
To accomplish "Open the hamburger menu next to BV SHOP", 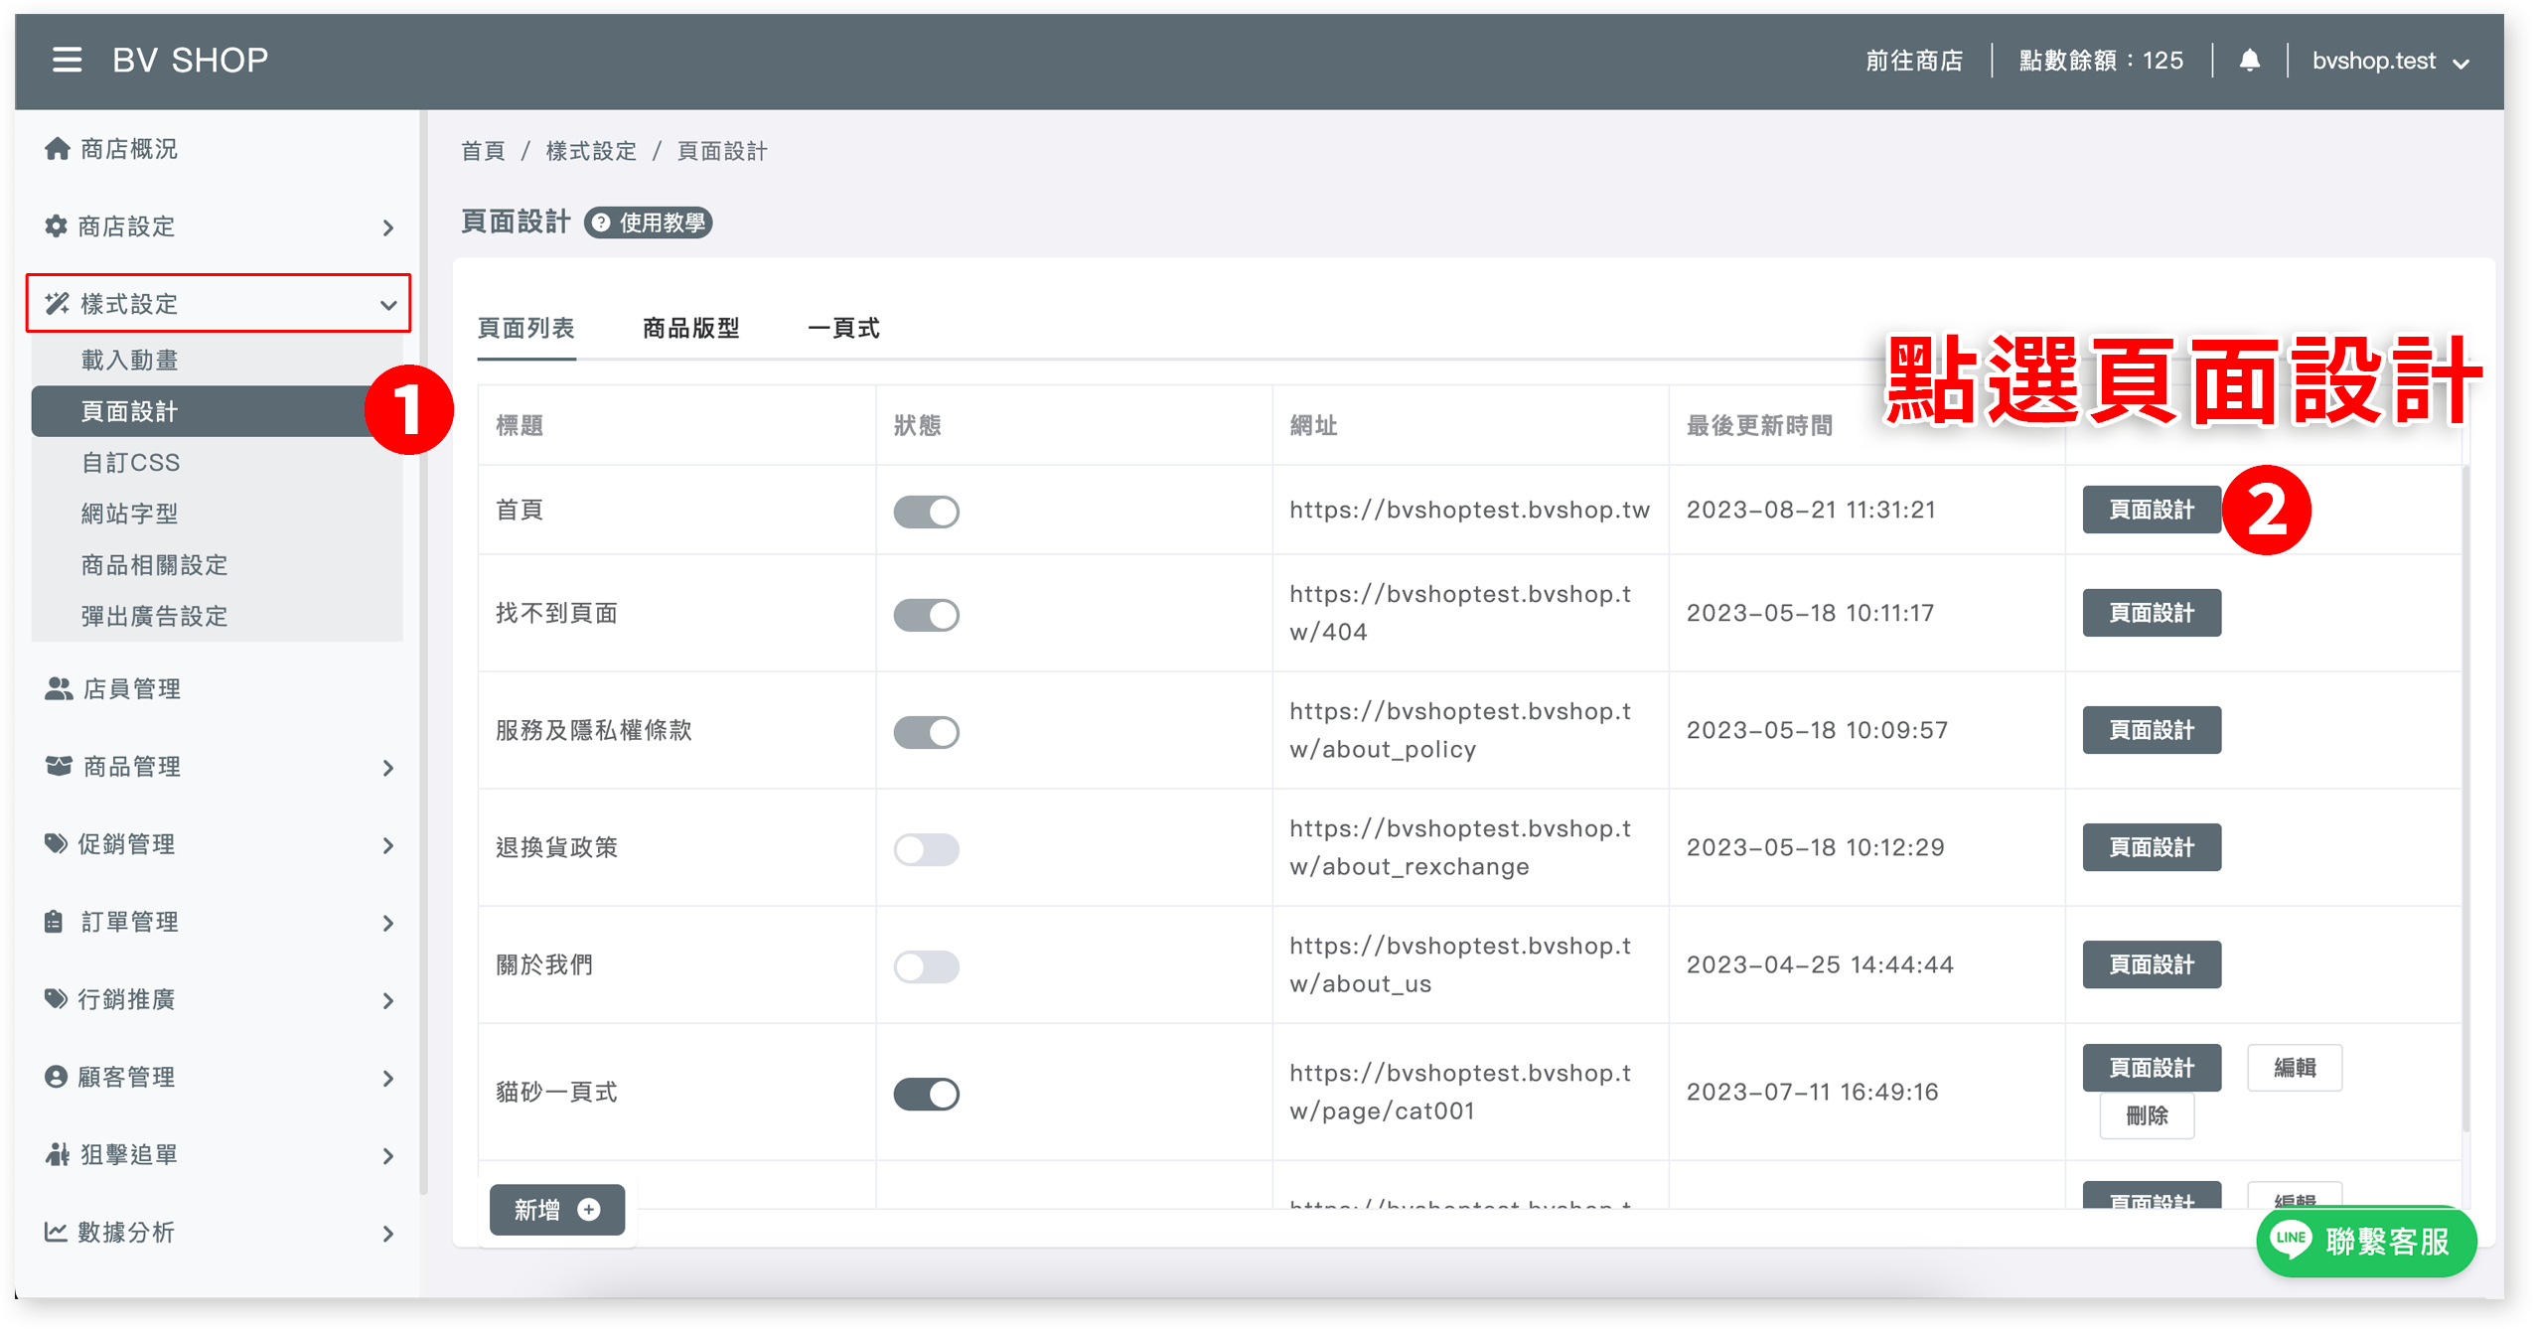I will pyautogui.click(x=67, y=61).
